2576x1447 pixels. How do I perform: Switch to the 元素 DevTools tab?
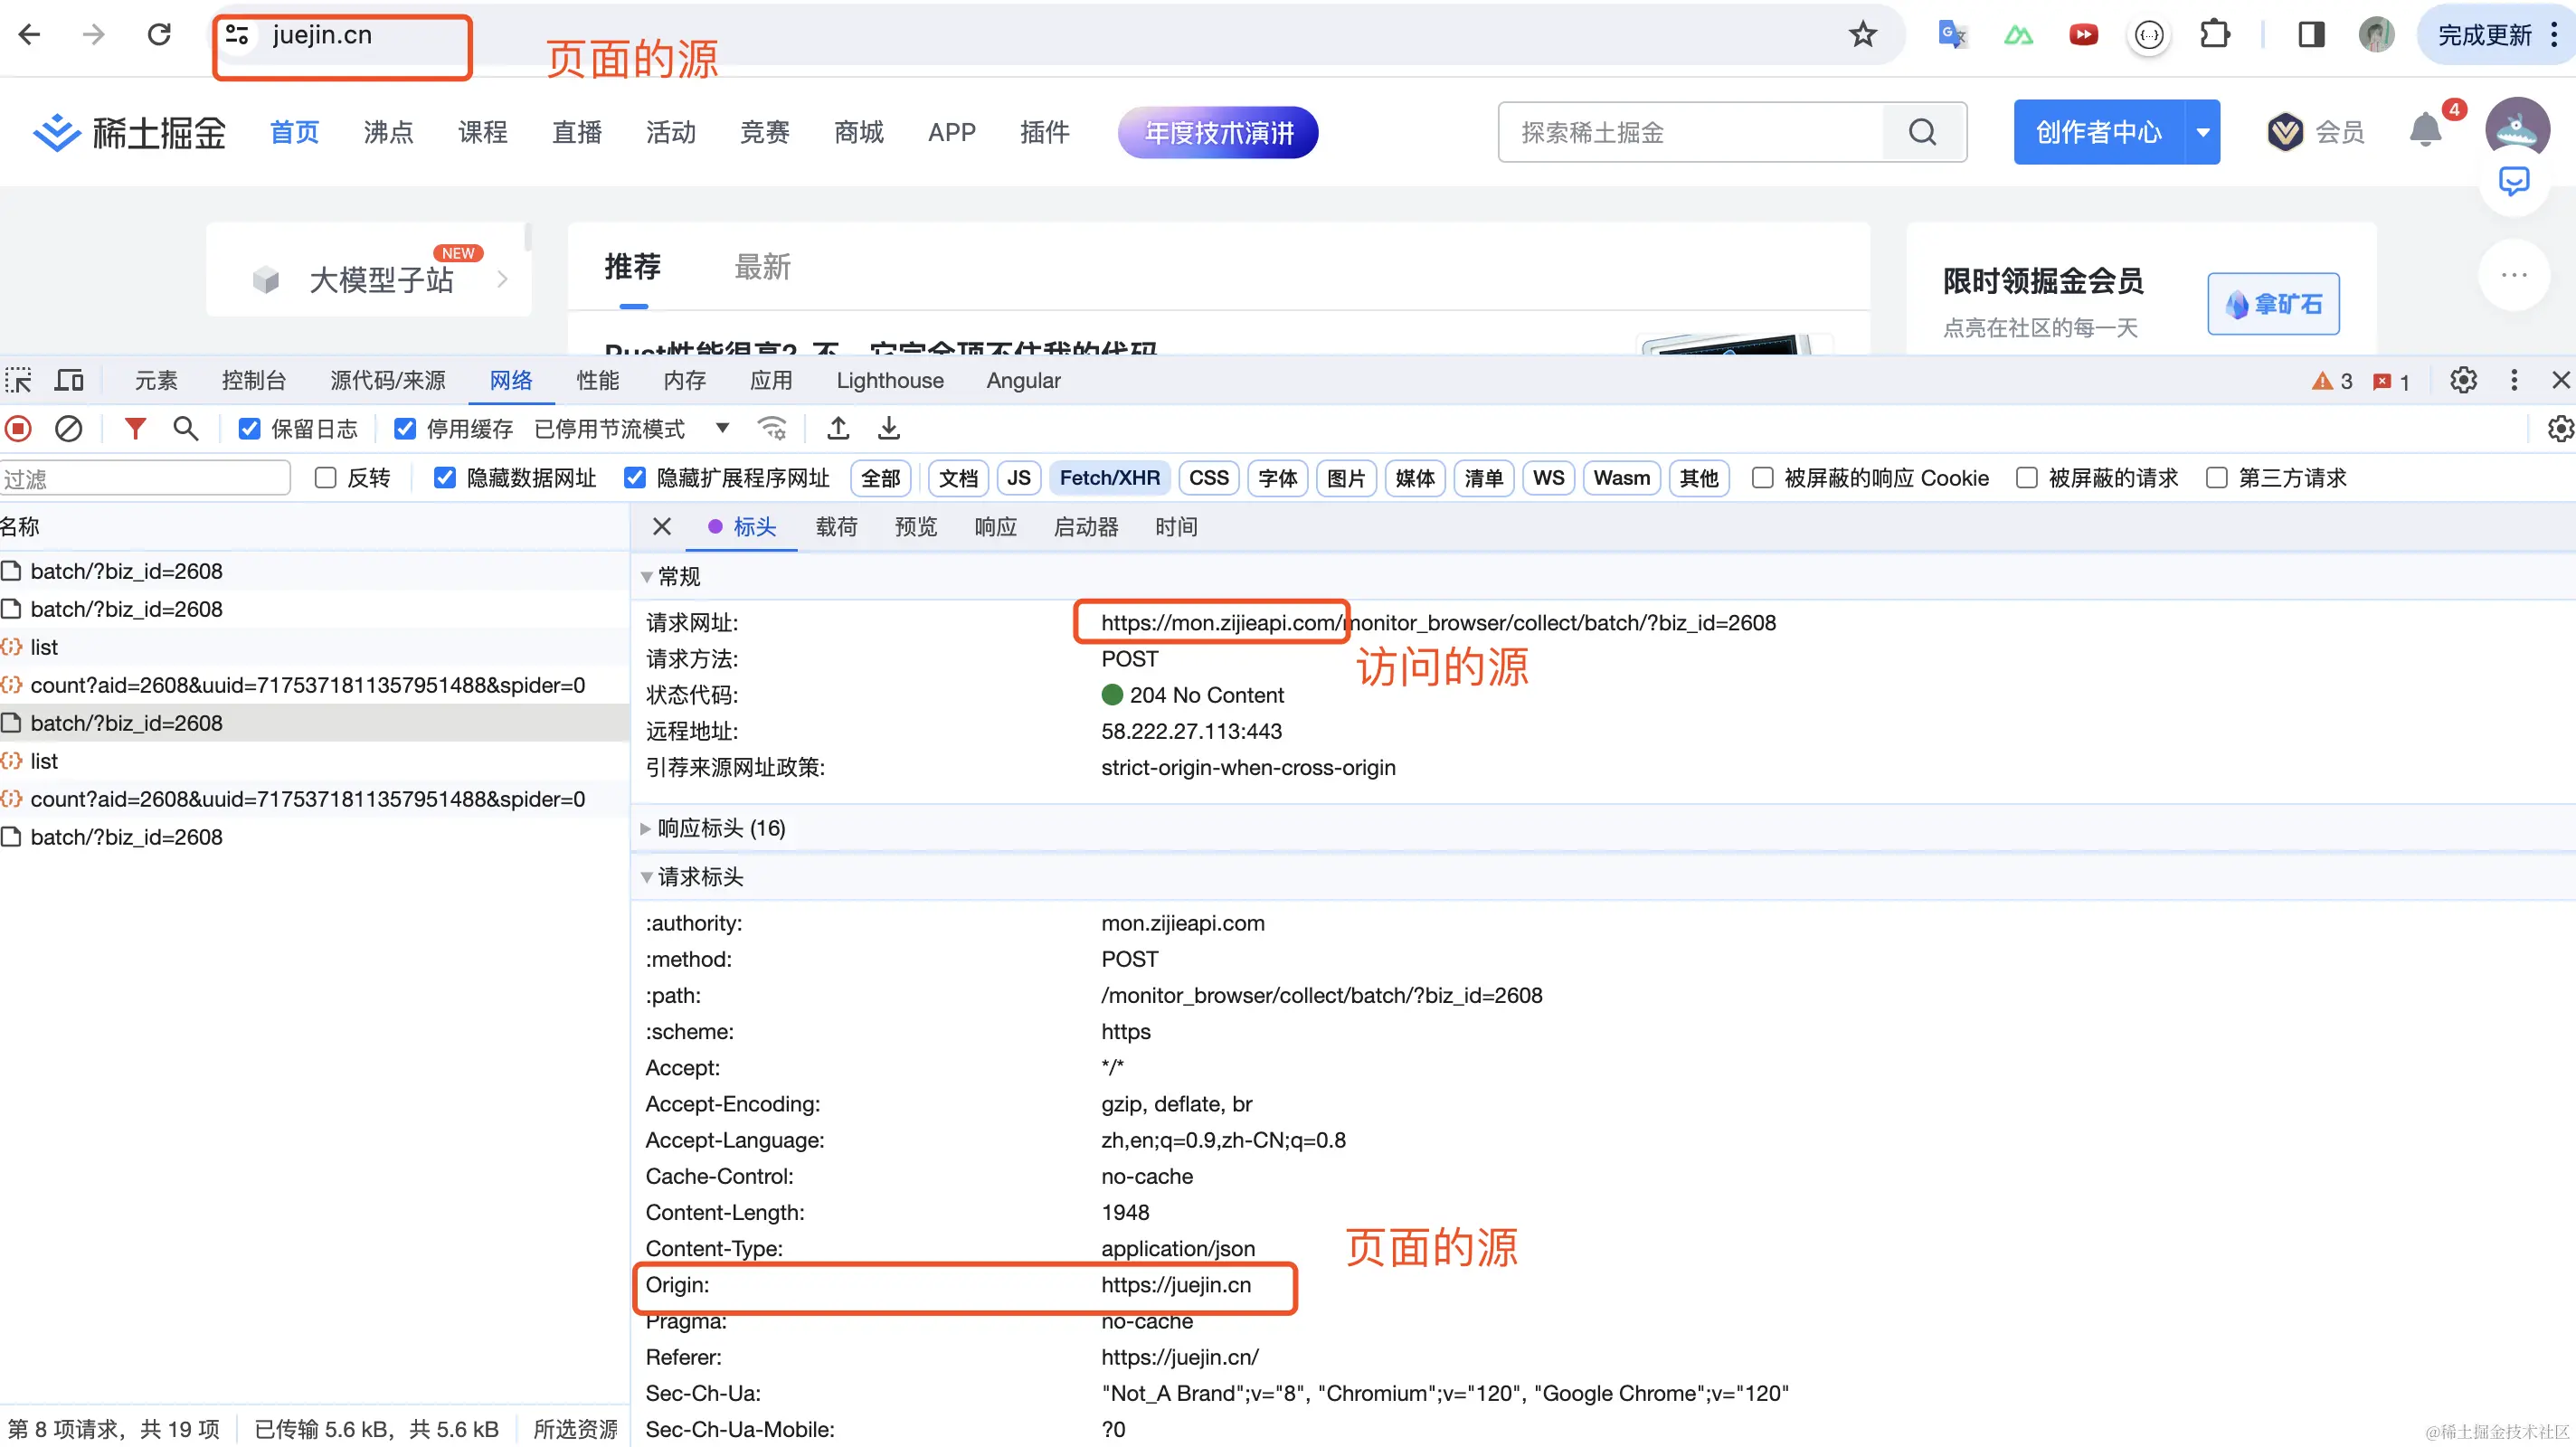pyautogui.click(x=156, y=380)
